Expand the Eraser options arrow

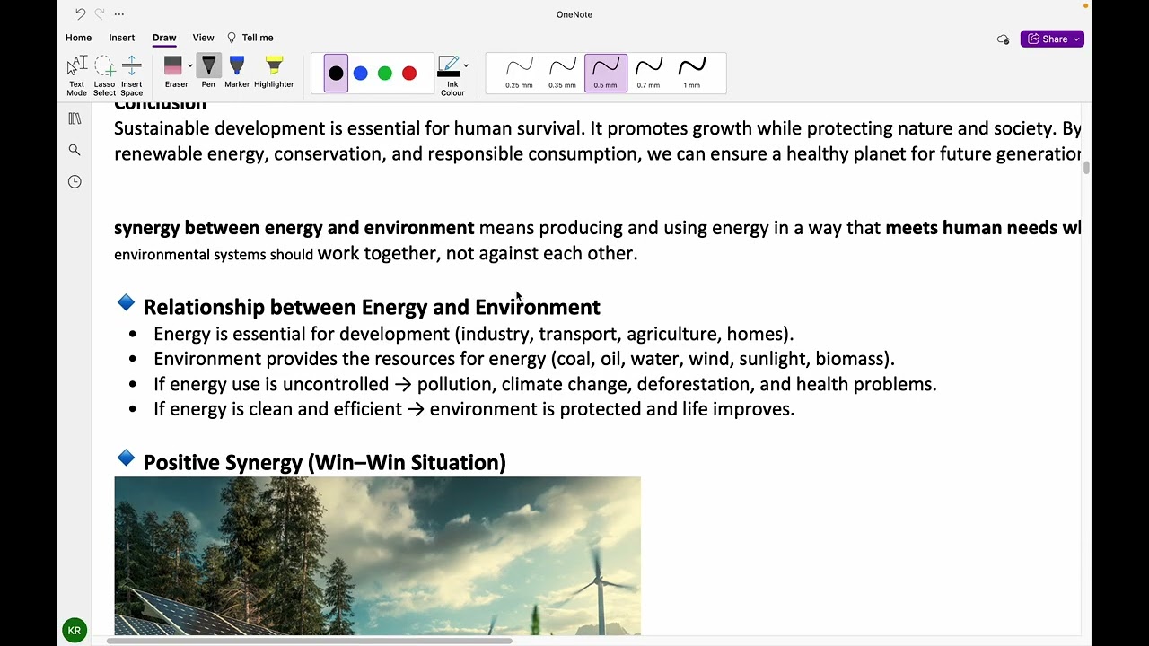(190, 65)
